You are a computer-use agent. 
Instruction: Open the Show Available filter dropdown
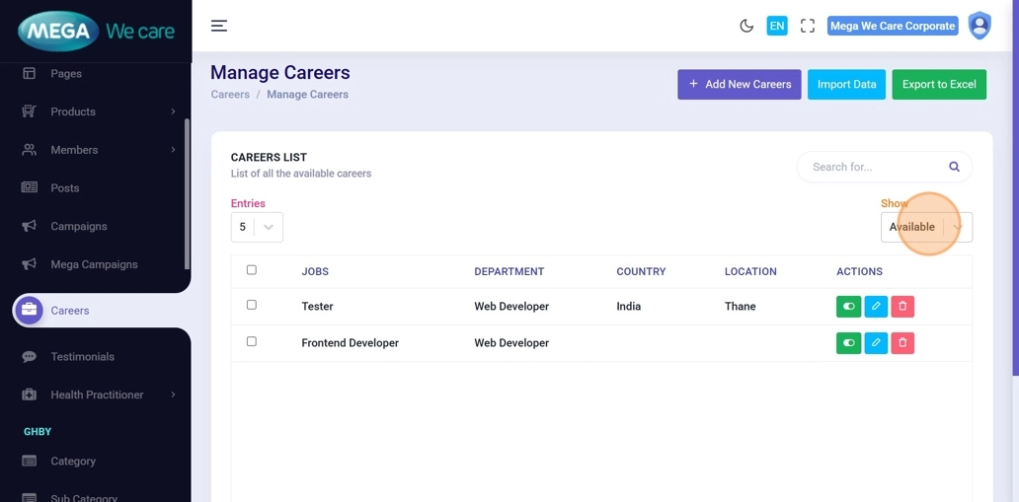tap(925, 227)
